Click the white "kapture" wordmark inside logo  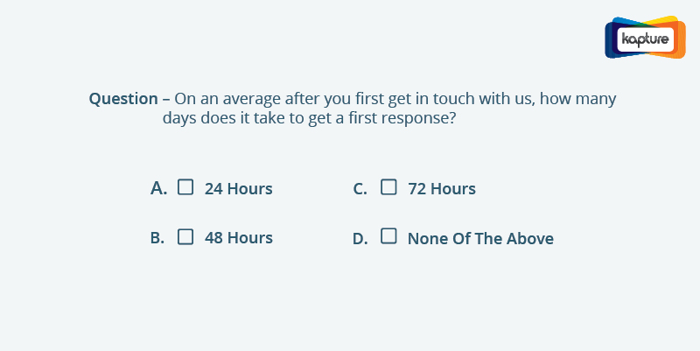pos(646,39)
